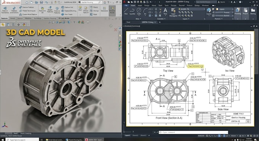Click the highlighted yellow feature control frame
The height and width of the screenshot is (141, 259).
click(195, 66)
